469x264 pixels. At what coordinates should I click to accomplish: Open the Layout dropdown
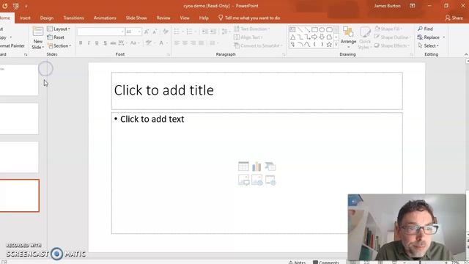(59, 29)
